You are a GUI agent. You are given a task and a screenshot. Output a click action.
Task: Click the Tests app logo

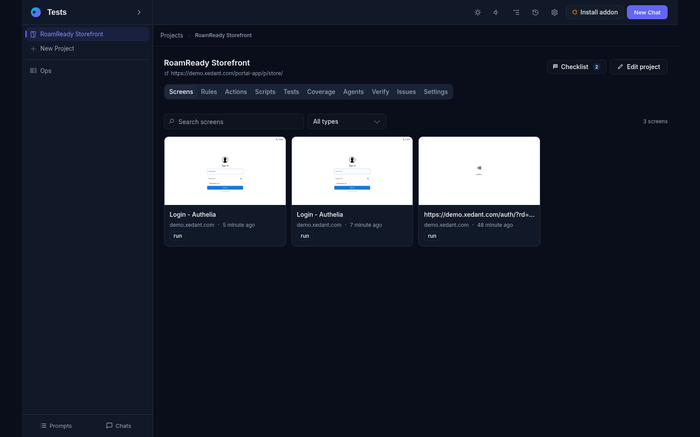coord(36,12)
